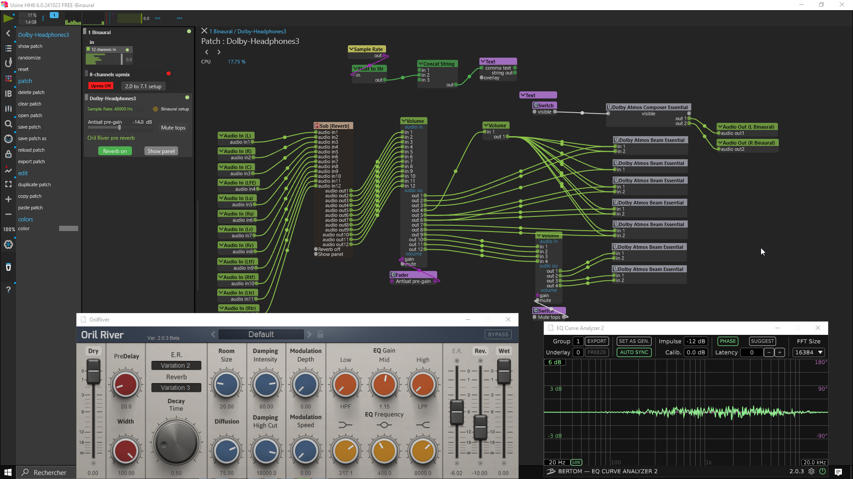The height and width of the screenshot is (479, 853).
Task: Open EQ Curve Analyzer settings gear
Action: coord(811,471)
